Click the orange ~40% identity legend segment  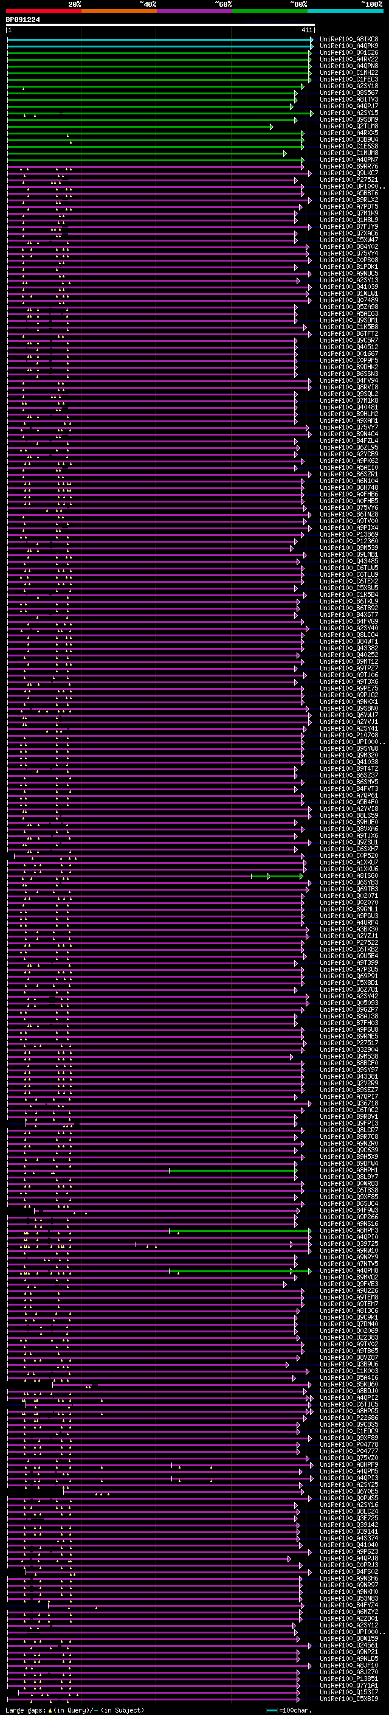click(x=119, y=11)
